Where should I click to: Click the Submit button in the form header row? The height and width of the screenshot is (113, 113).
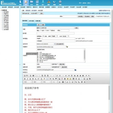pyautogui.click(x=39, y=25)
